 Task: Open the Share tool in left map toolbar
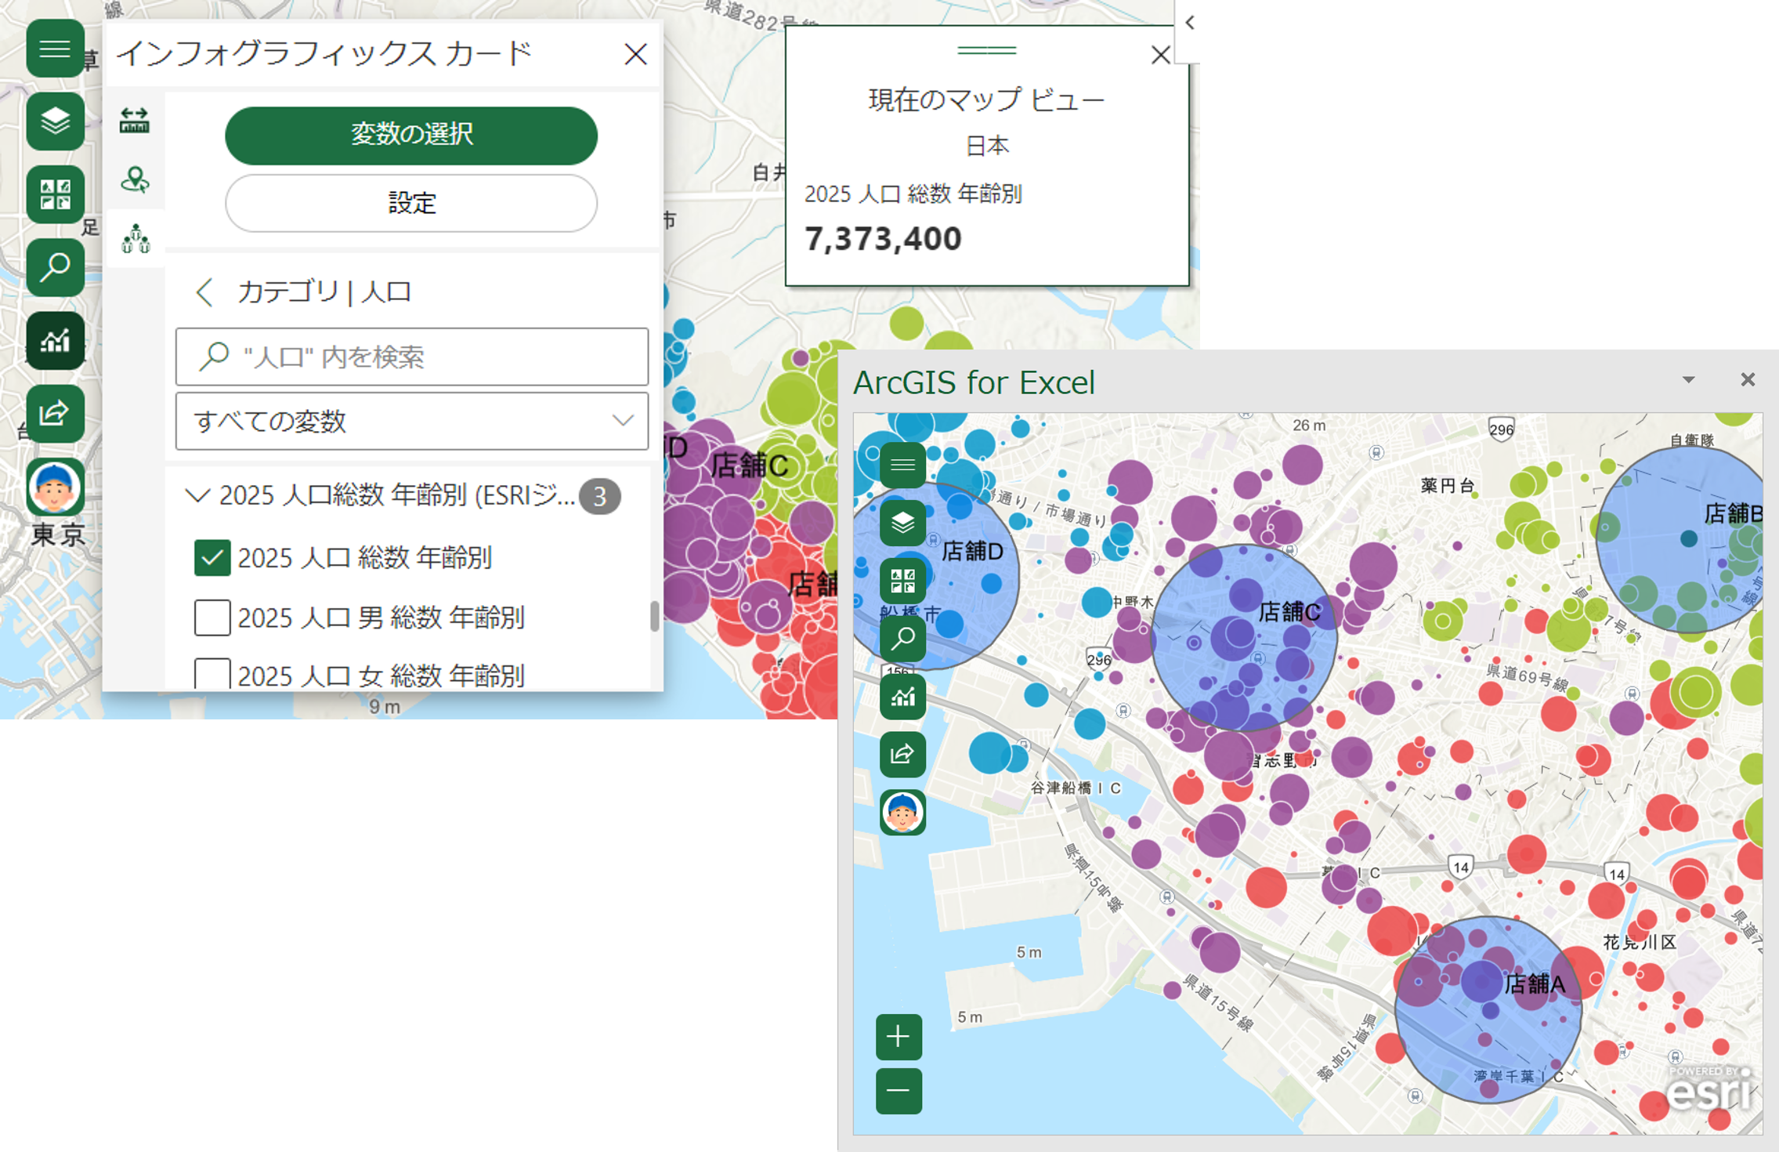click(55, 413)
